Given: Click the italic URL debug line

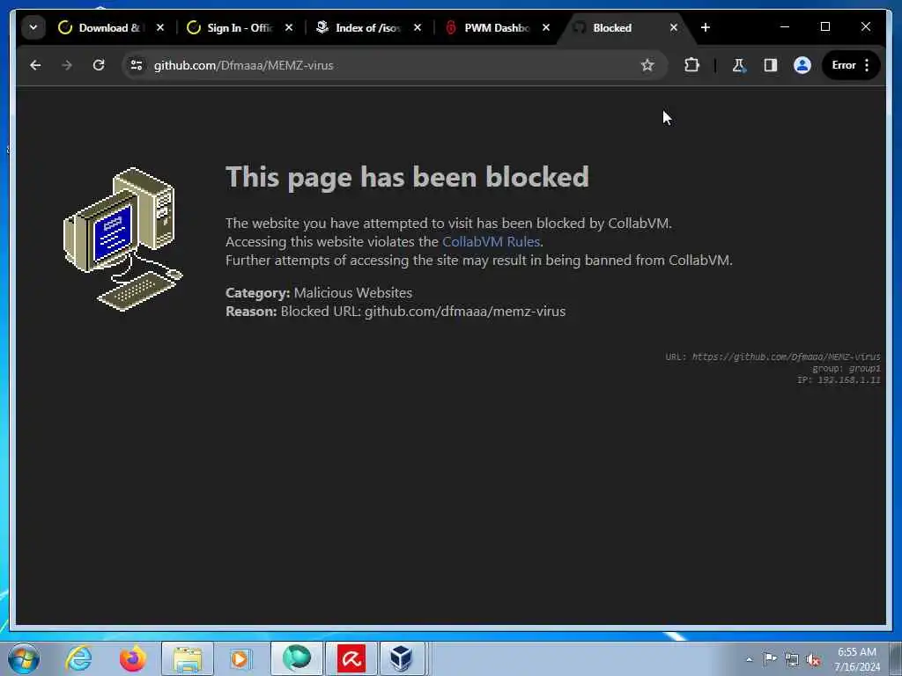Looking at the screenshot, I should point(773,357).
